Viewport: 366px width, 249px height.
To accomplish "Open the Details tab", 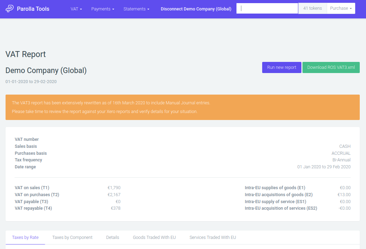I will coord(113,237).
